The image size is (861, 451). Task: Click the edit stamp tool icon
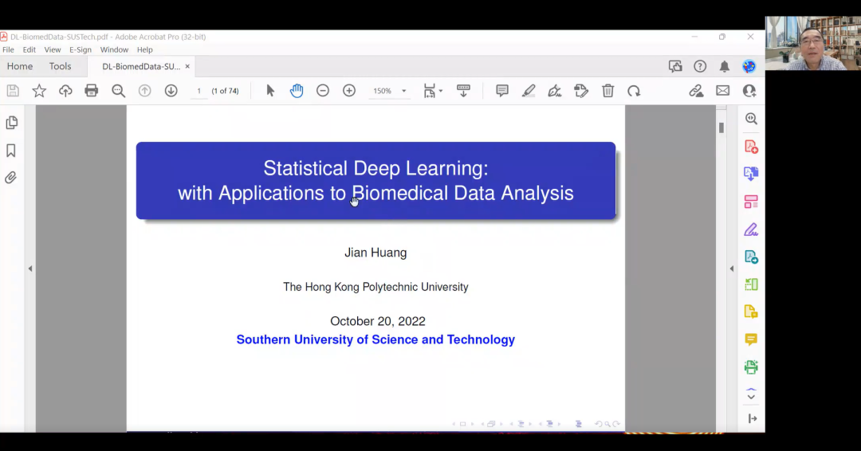point(581,91)
